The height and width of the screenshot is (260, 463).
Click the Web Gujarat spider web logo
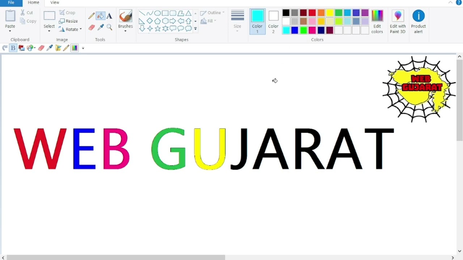pos(419,89)
